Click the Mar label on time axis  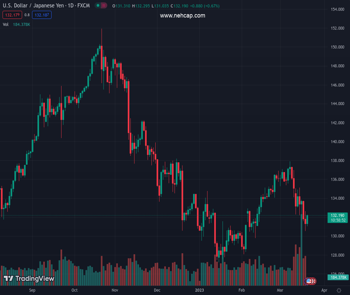point(280,291)
